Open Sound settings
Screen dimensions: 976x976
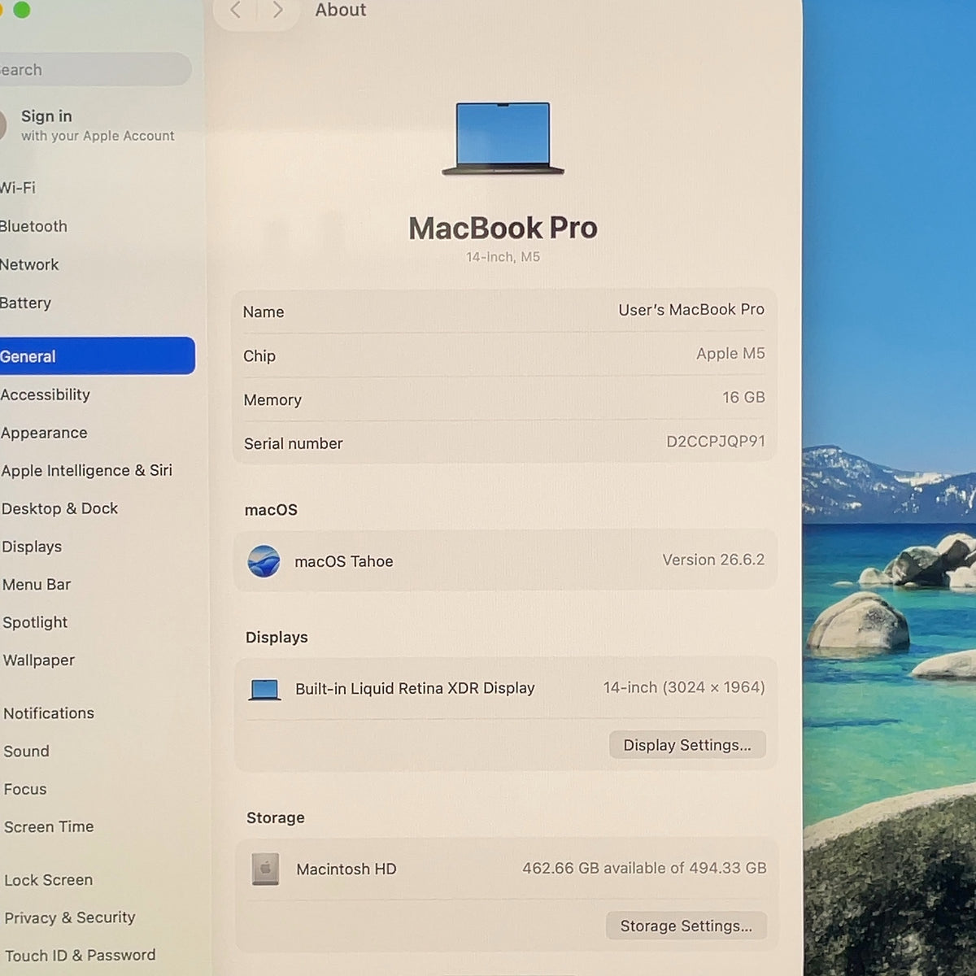pos(26,752)
